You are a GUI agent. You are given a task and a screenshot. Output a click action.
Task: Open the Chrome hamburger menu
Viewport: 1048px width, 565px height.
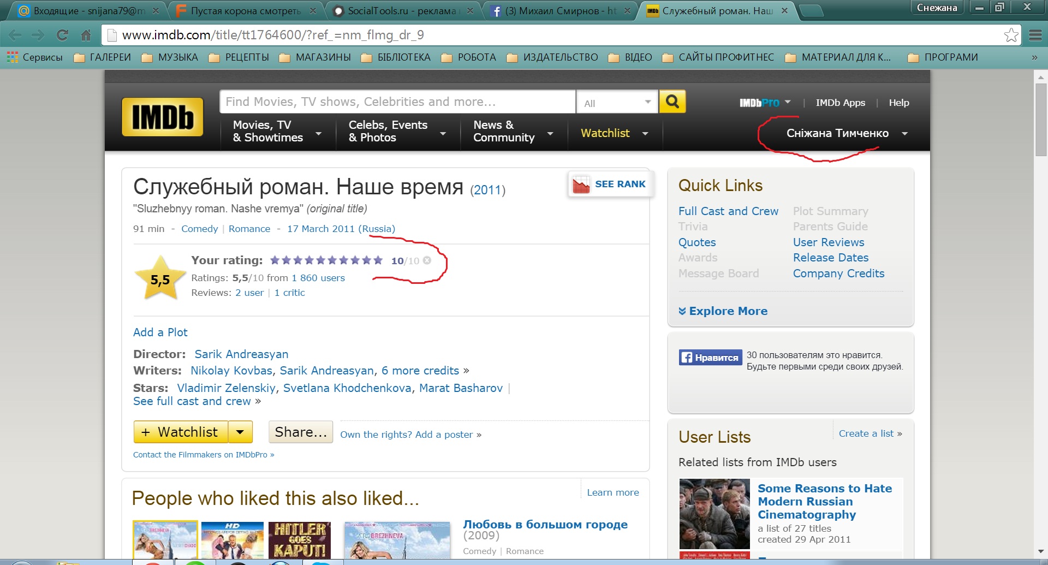[1035, 35]
